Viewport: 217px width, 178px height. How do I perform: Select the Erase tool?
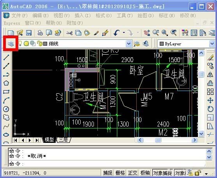[210, 57]
